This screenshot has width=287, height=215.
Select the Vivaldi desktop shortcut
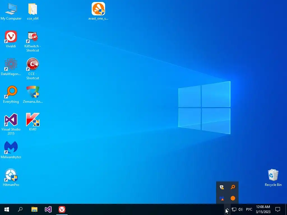click(x=11, y=39)
